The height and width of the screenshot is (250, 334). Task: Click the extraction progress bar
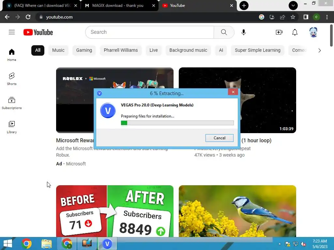[177, 123]
